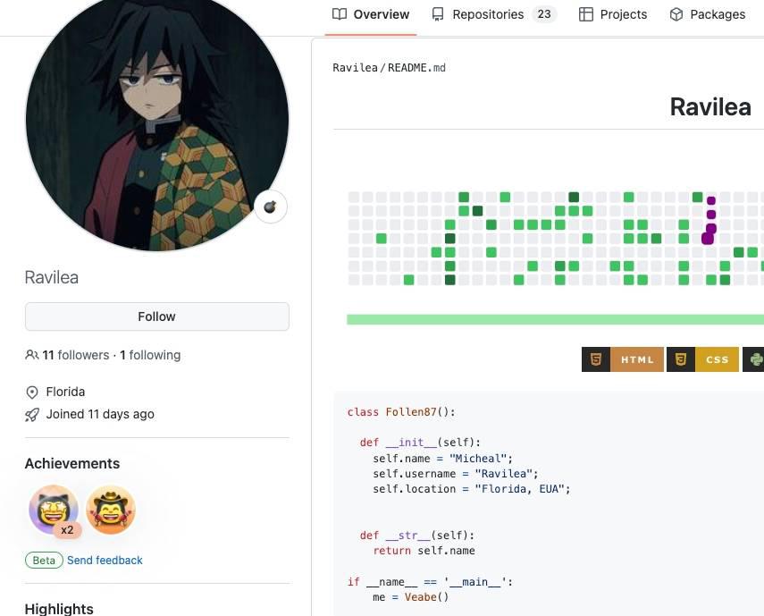764x616 pixels.
Task: Click the book icon beside Overview
Action: pos(340,14)
